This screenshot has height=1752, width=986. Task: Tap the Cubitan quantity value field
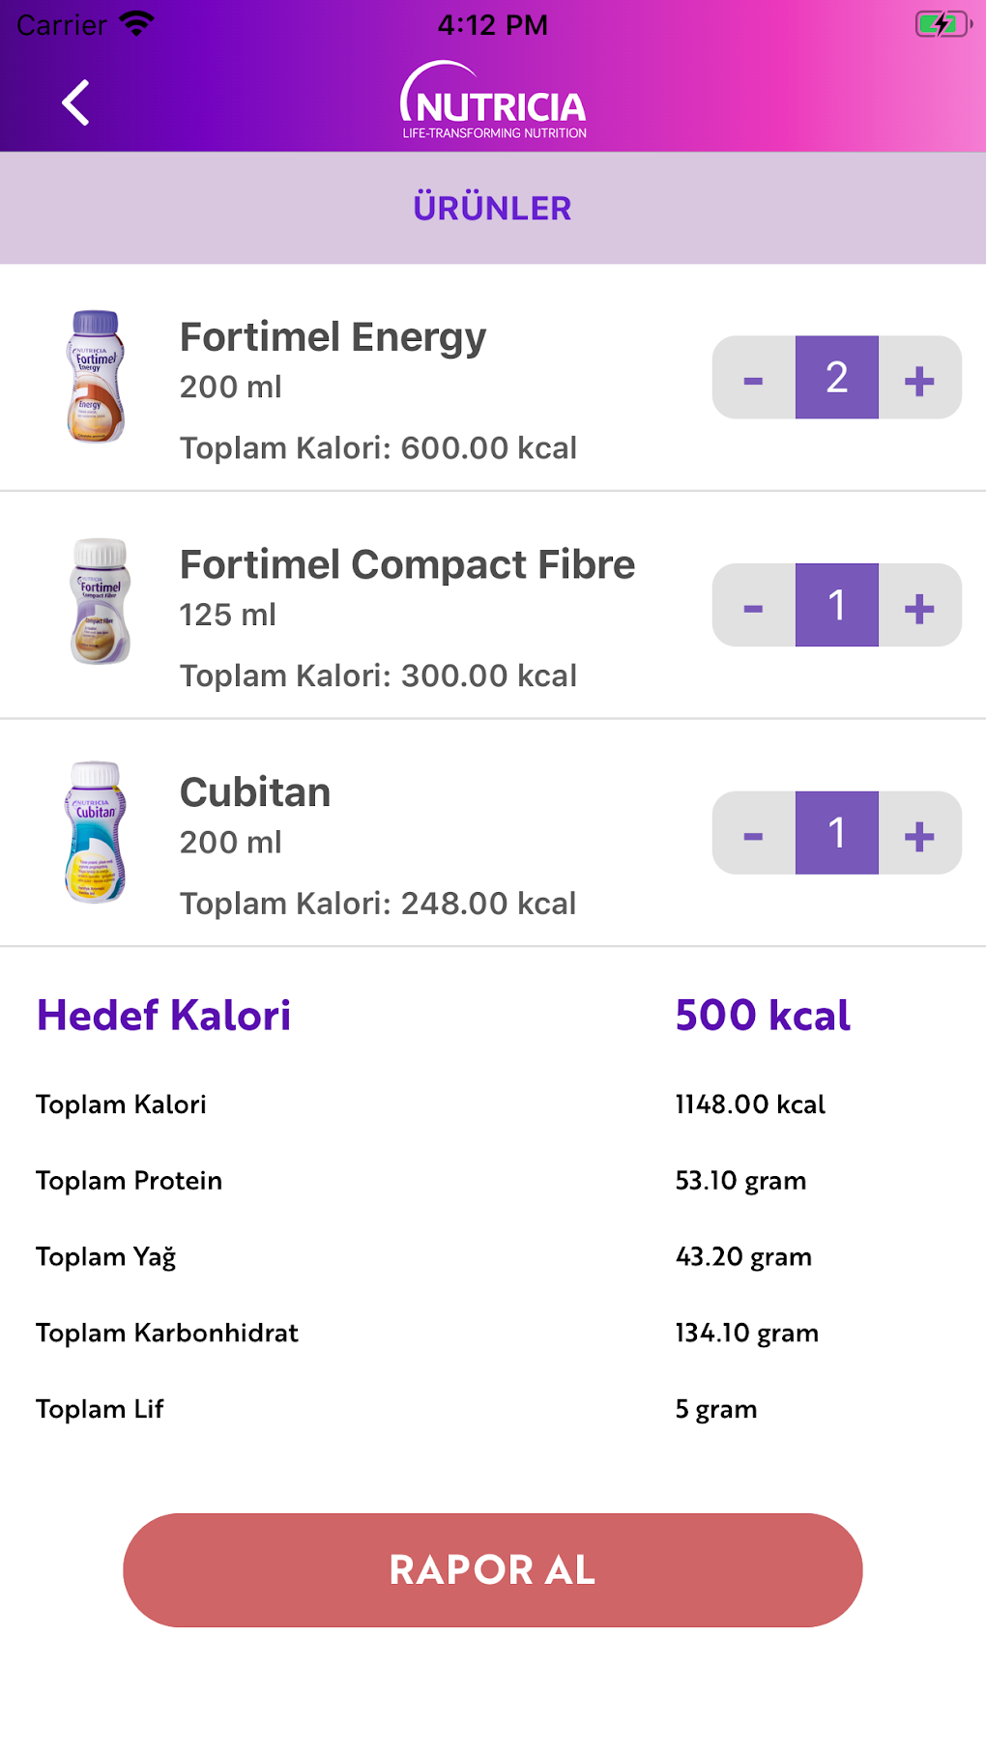point(837,833)
